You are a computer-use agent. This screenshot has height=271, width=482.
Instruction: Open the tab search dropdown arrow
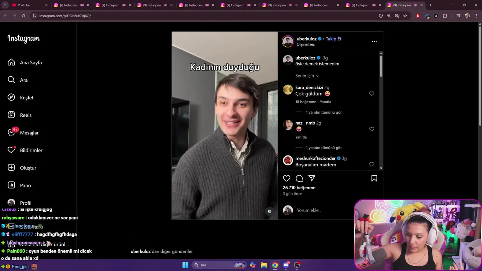tap(5, 5)
